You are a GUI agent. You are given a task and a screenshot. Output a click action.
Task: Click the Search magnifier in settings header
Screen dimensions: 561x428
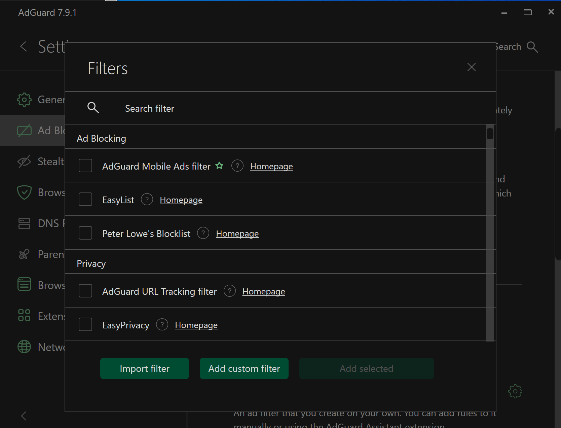pyautogui.click(x=532, y=47)
